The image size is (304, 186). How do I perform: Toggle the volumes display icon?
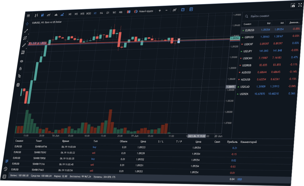click(x=56, y=14)
